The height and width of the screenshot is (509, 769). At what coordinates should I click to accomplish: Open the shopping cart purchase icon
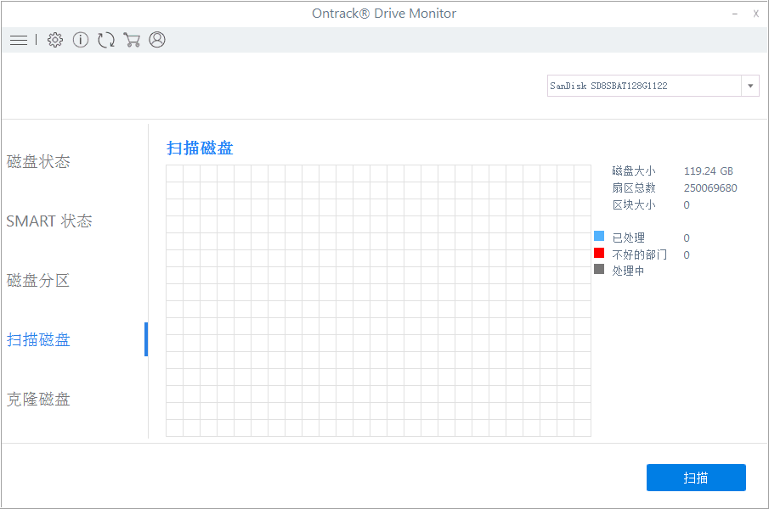point(132,40)
